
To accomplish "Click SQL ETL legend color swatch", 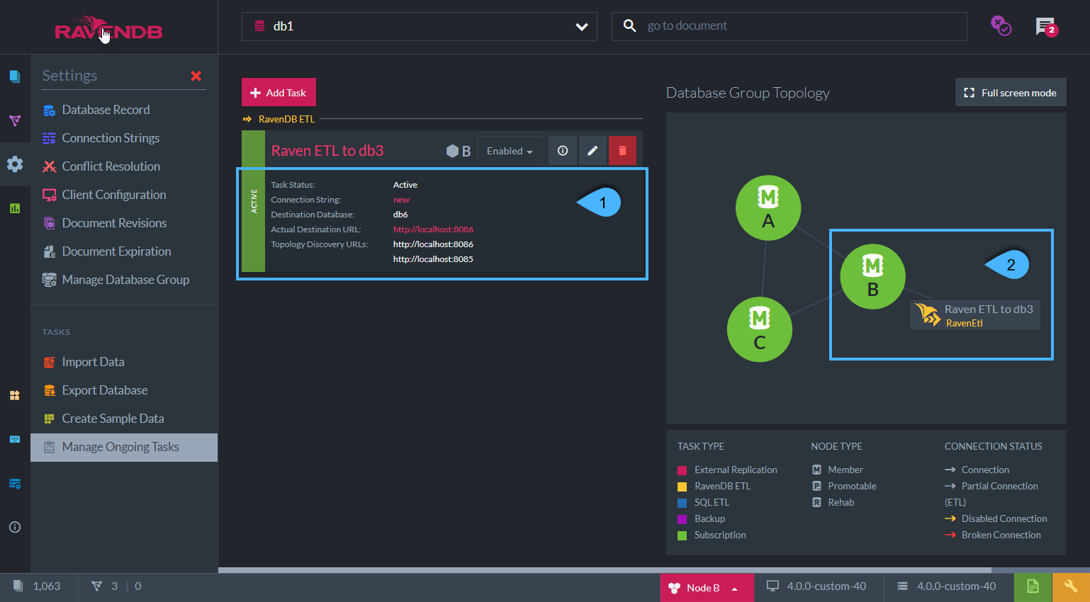I will point(682,503).
